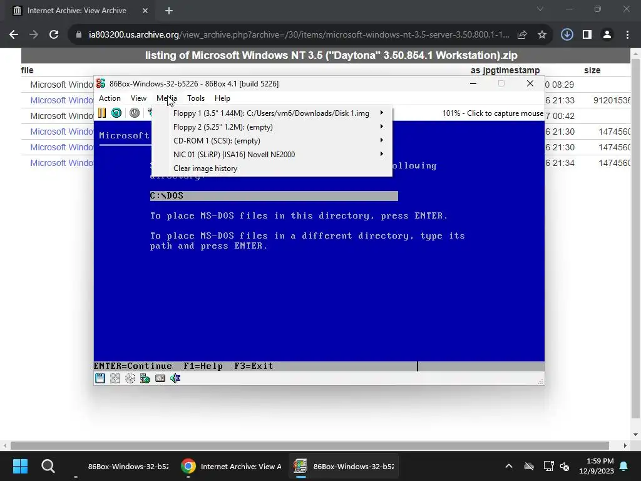Click the CD-ROM disc status bar icon
641x481 pixels.
pos(130,378)
